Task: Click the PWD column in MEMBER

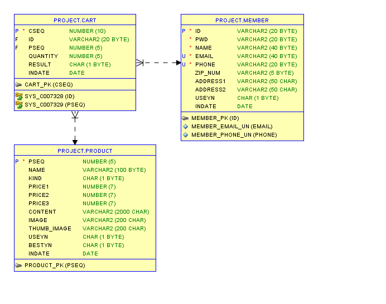Action: click(x=201, y=40)
